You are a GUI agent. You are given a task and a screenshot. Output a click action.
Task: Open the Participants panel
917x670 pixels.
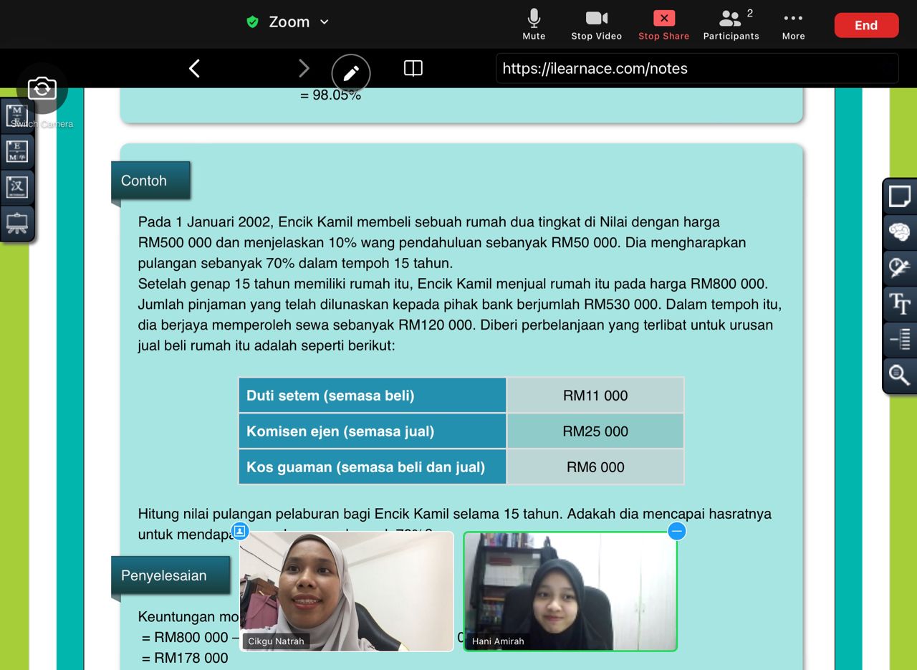tap(731, 24)
